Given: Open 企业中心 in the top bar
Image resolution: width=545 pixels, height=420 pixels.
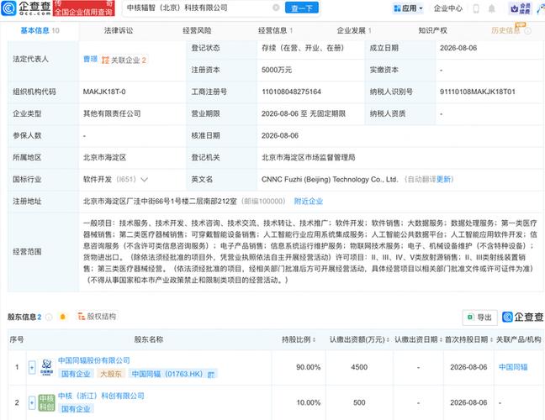Looking at the screenshot, I should 448,8.
